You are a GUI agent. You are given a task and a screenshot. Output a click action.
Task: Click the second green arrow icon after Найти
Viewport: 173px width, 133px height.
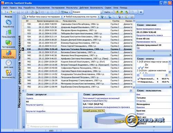(x=121, y=12)
